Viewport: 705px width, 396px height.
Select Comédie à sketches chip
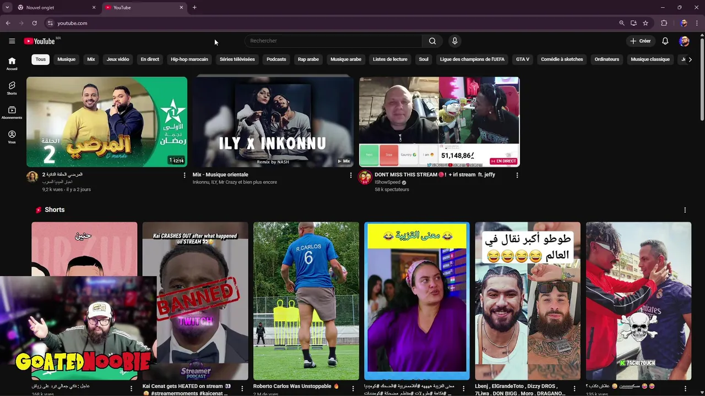click(562, 59)
